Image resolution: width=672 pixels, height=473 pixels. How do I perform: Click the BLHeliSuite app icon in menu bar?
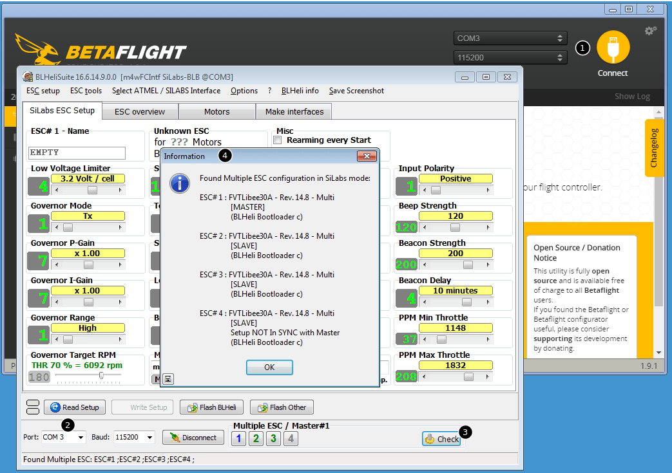(28, 77)
